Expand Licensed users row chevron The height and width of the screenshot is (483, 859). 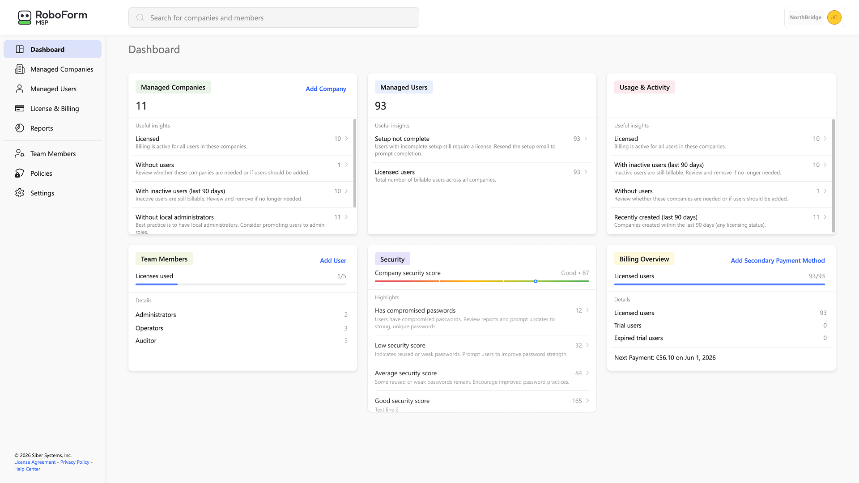click(x=586, y=172)
